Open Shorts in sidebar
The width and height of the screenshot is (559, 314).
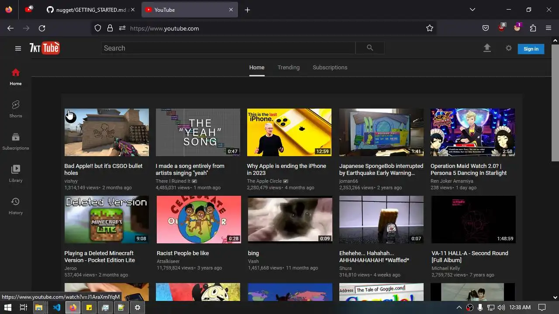point(16,109)
